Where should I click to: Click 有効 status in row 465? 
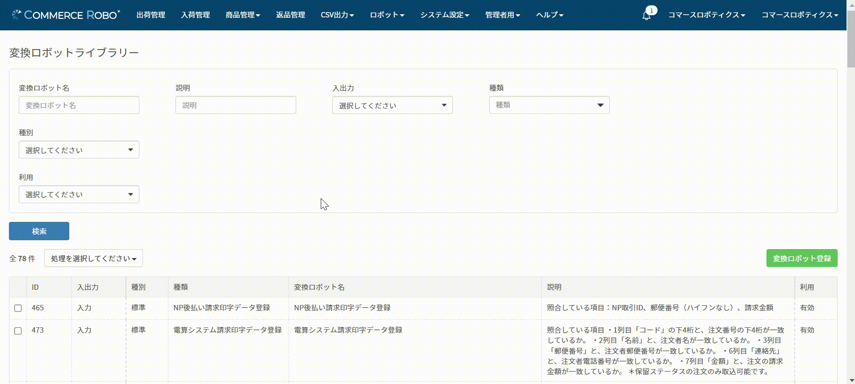[x=807, y=308]
